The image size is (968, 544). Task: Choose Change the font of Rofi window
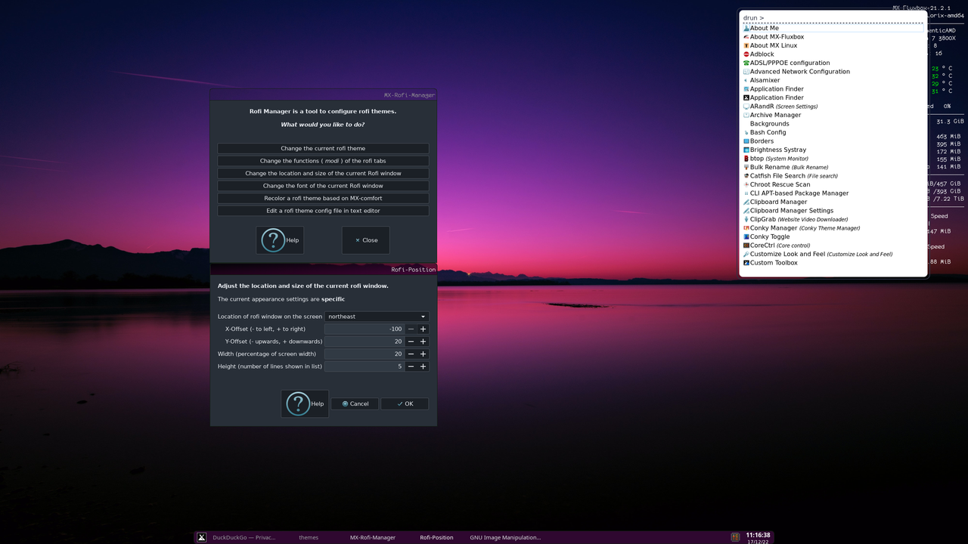(323, 186)
